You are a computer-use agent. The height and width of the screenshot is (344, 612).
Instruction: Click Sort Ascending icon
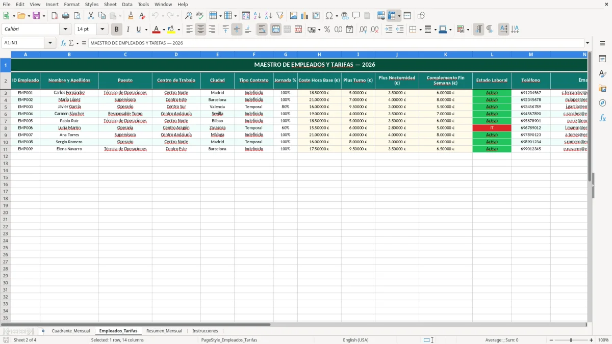click(258, 16)
